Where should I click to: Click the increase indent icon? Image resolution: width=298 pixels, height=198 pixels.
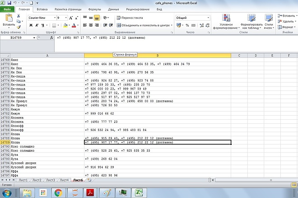(x=111, y=25)
